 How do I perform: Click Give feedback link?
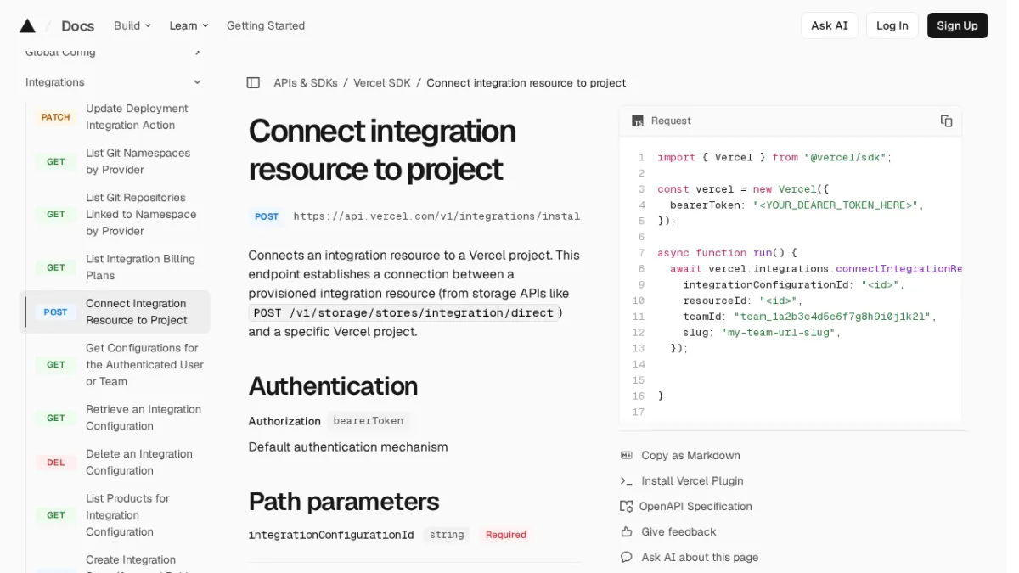(678, 532)
